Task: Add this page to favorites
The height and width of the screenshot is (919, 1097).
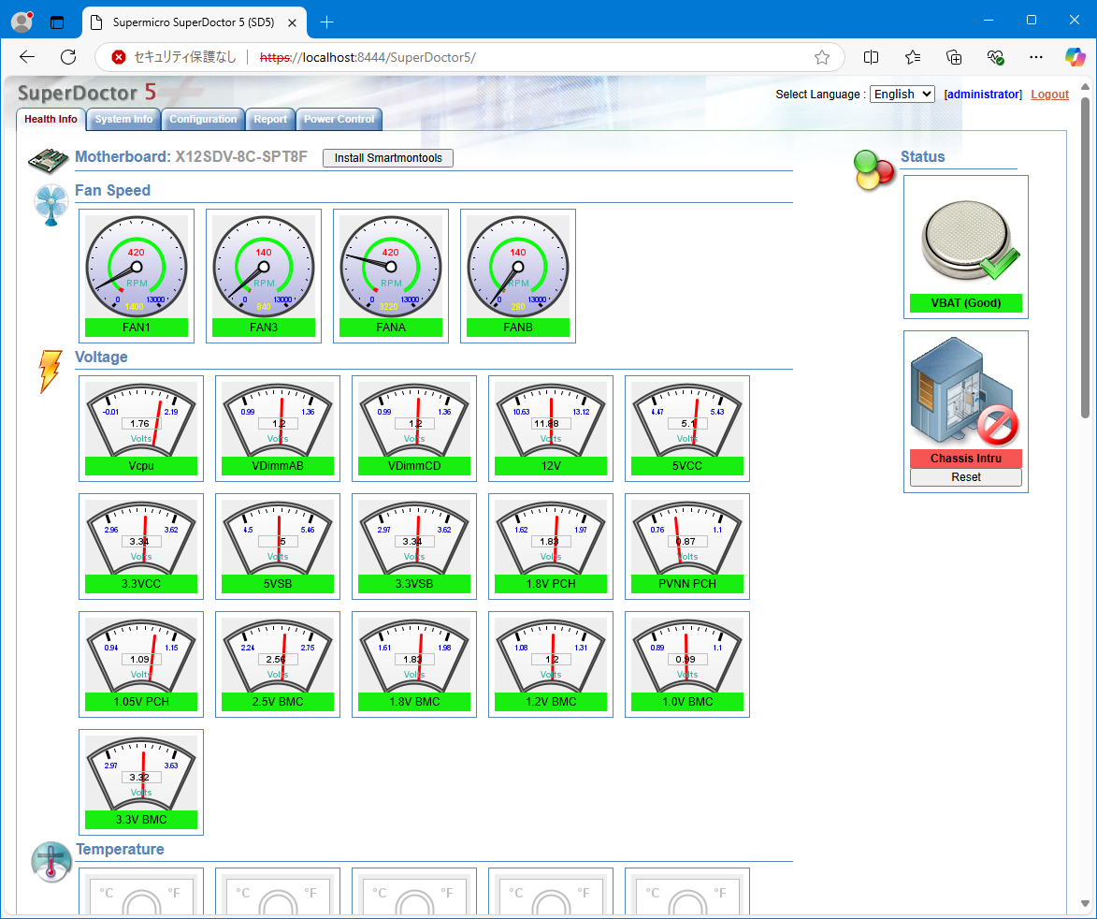Action: pyautogui.click(x=822, y=57)
